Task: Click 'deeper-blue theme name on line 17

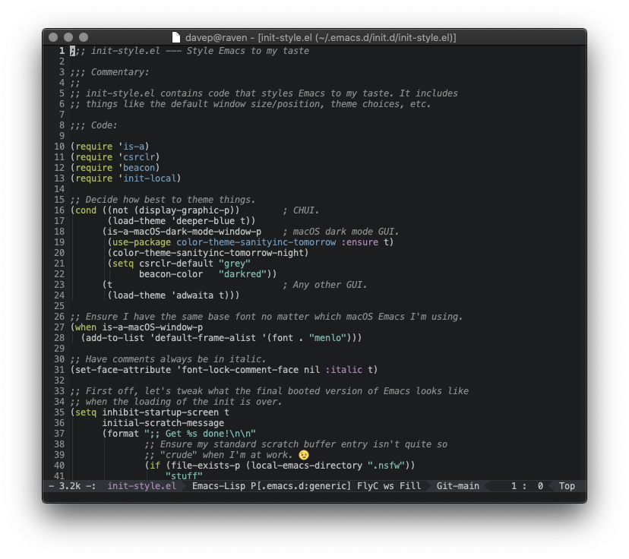Action: point(203,221)
